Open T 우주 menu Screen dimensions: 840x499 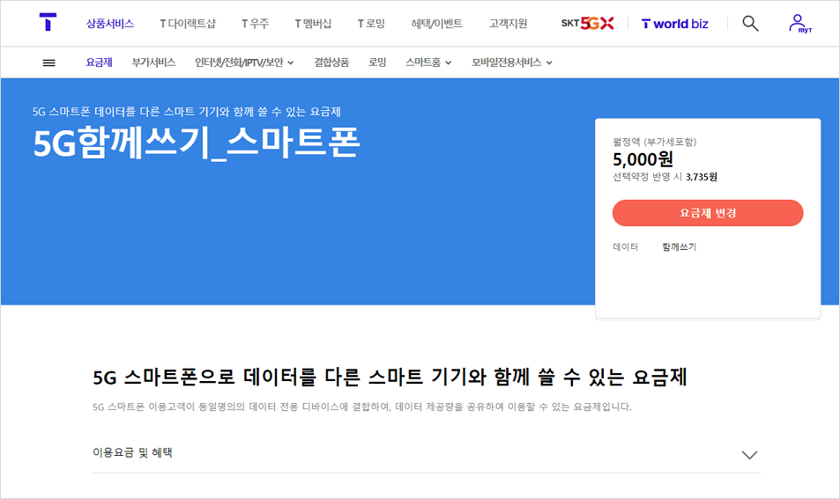point(255,24)
